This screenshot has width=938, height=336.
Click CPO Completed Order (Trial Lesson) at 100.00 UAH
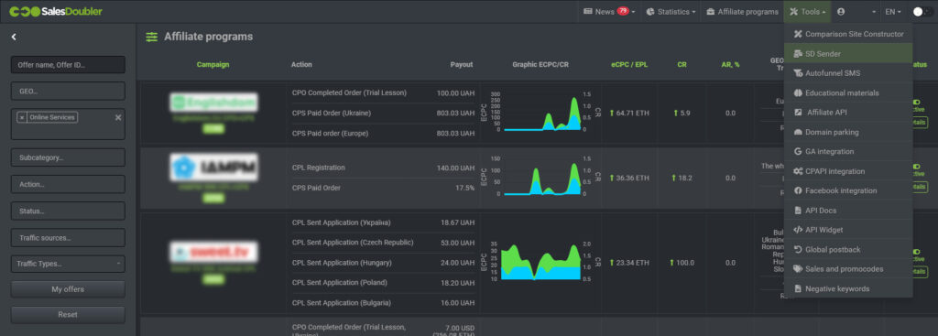coord(349,92)
